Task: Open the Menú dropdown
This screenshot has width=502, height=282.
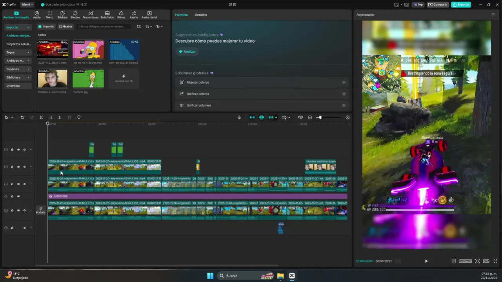Action: pyautogui.click(x=27, y=5)
